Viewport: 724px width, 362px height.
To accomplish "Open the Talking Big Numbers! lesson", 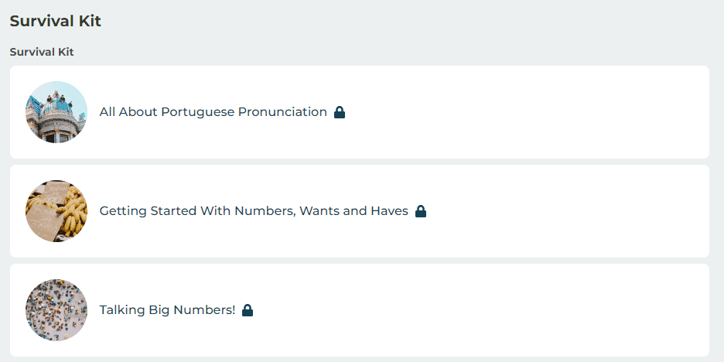I will pyautogui.click(x=167, y=310).
